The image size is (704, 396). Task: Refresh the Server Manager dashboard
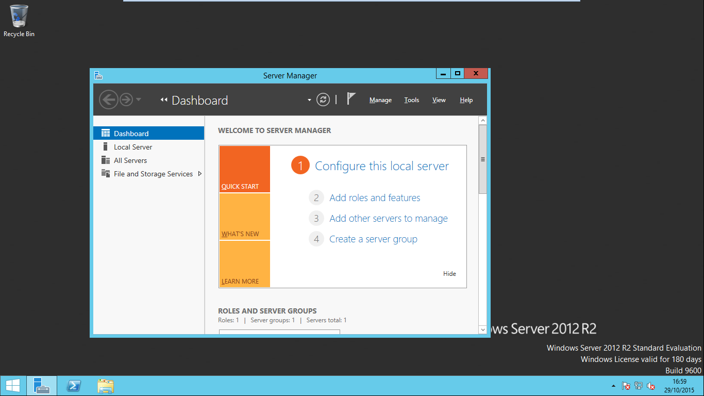(x=323, y=100)
